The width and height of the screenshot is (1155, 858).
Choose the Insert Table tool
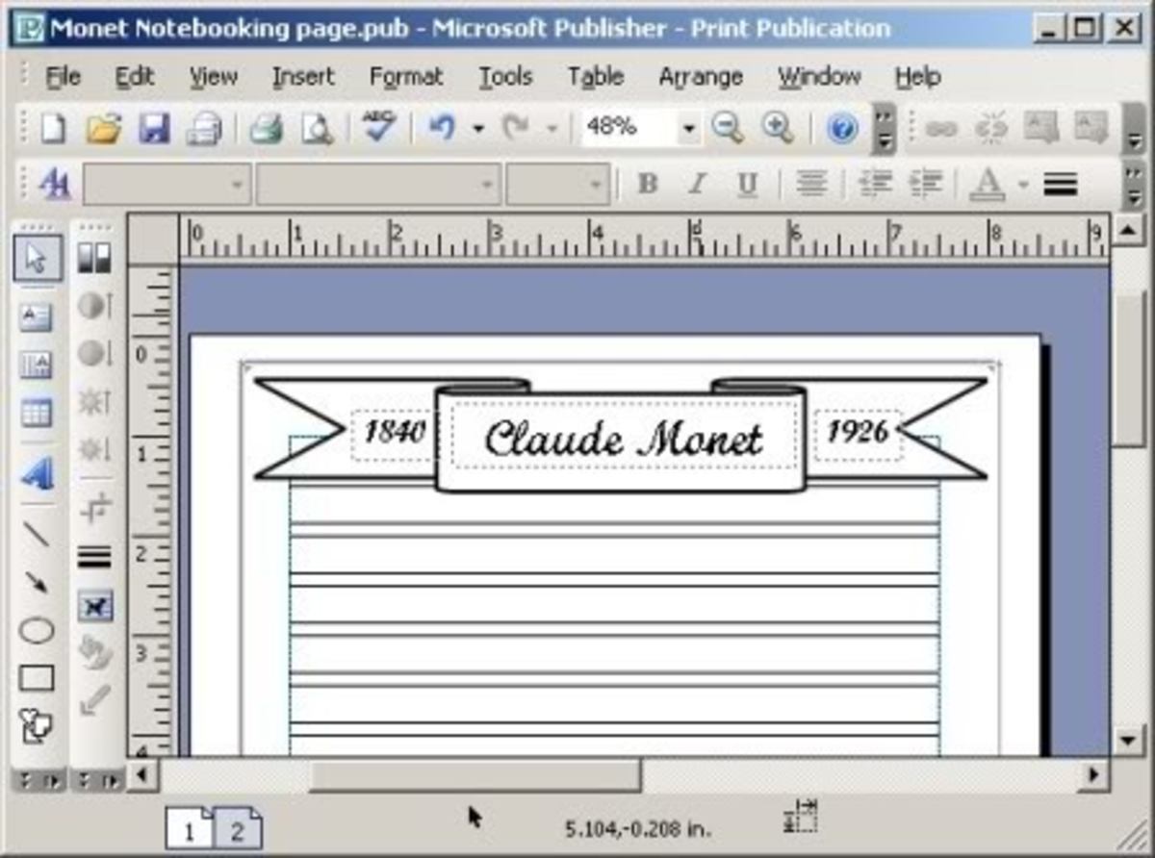pos(36,414)
